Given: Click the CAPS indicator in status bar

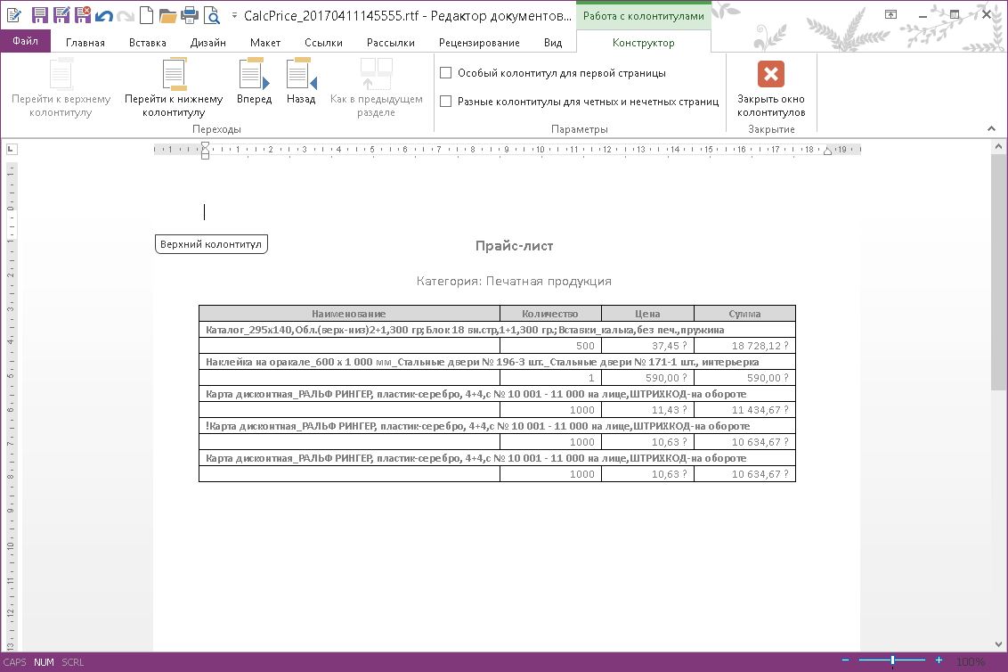Looking at the screenshot, I should pyautogui.click(x=14, y=661).
